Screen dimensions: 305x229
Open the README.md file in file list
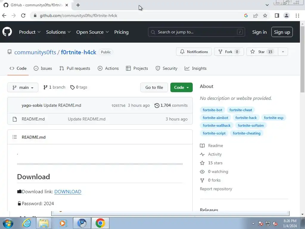pos(33,119)
